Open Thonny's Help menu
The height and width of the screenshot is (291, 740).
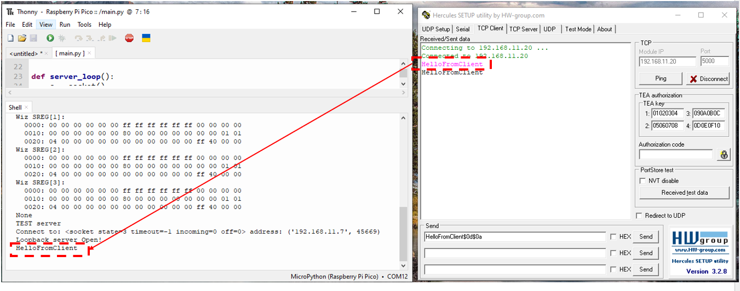point(105,25)
